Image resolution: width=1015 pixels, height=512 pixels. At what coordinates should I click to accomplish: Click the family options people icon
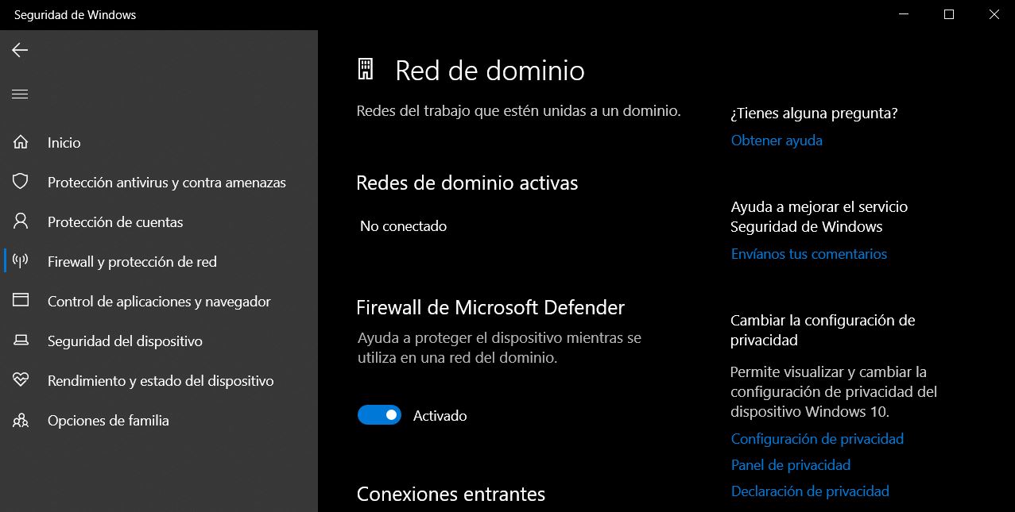21,421
